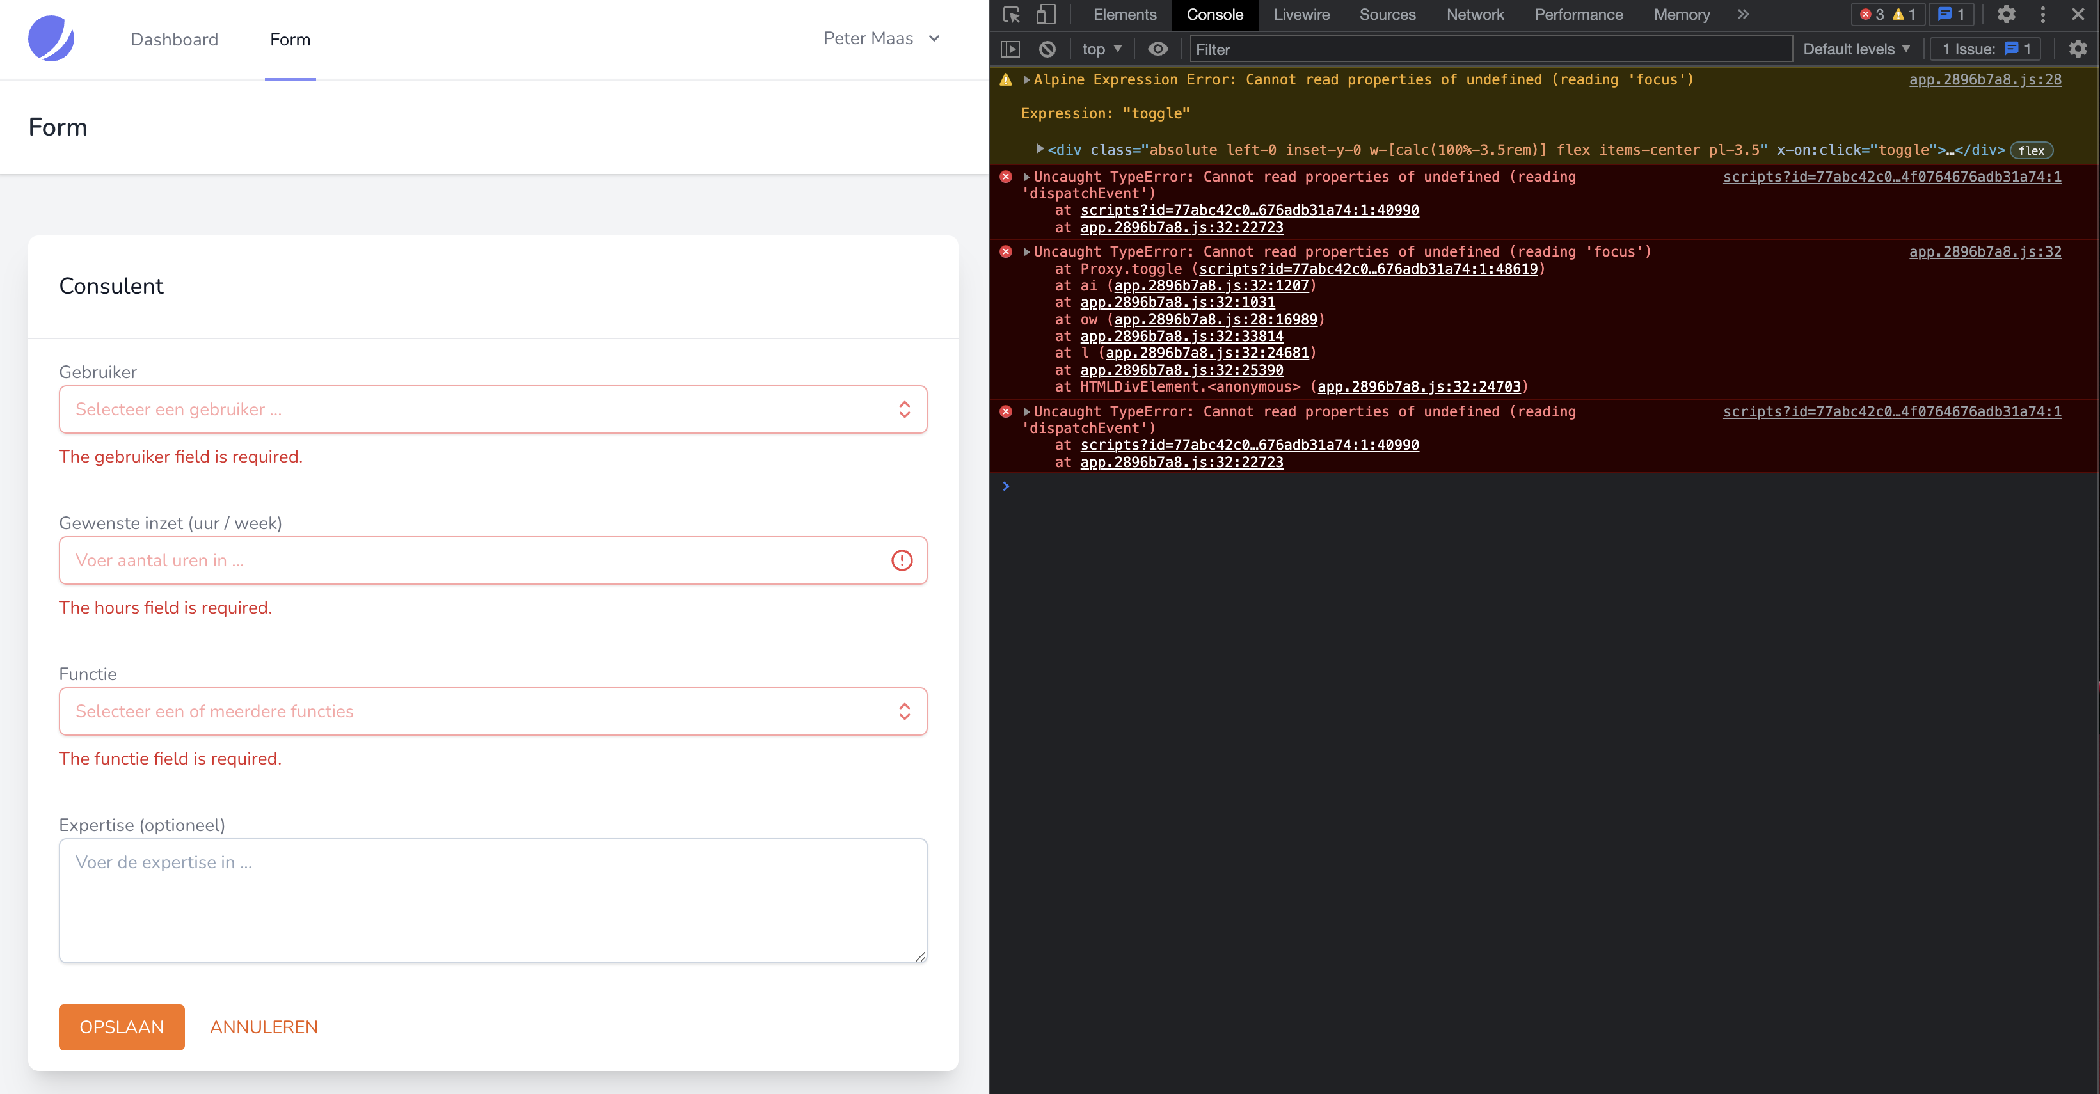Toggle live expression with the eye icon
Image resolution: width=2100 pixels, height=1094 pixels.
click(1158, 49)
